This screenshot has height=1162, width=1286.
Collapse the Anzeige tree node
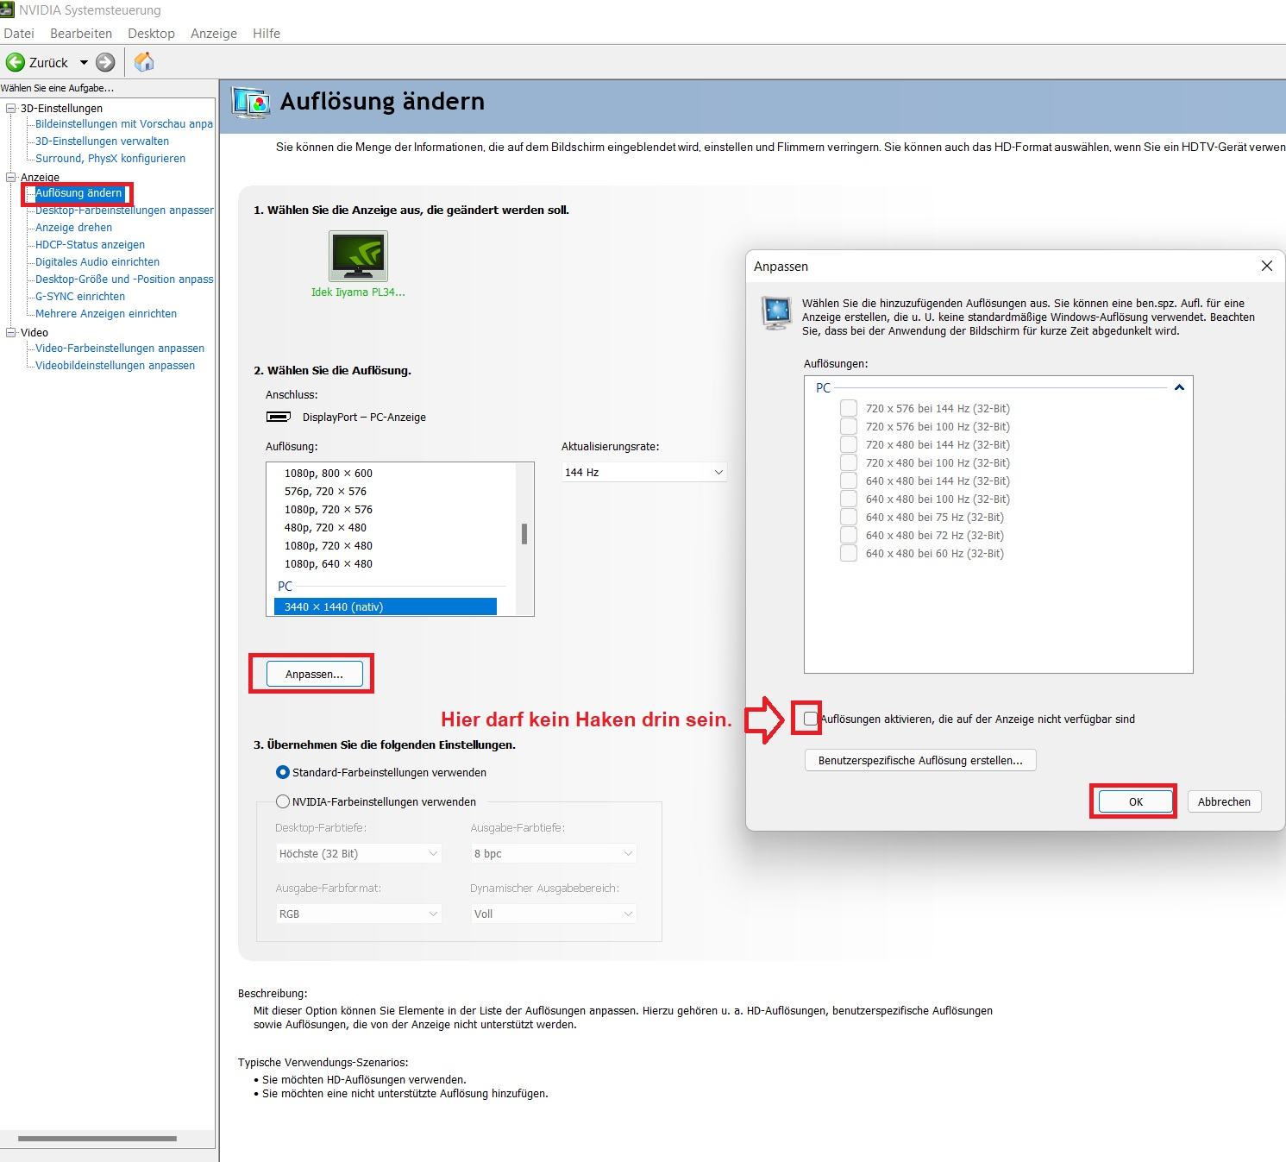11,177
